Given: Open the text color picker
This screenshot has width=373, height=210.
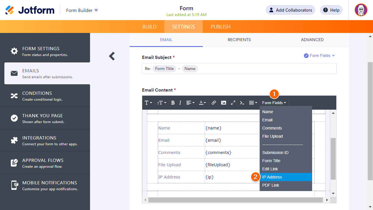Looking at the screenshot, I should [x=202, y=103].
